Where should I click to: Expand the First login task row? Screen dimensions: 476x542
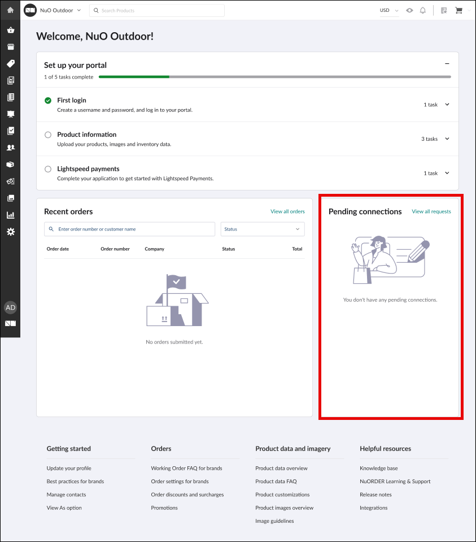[447, 105]
